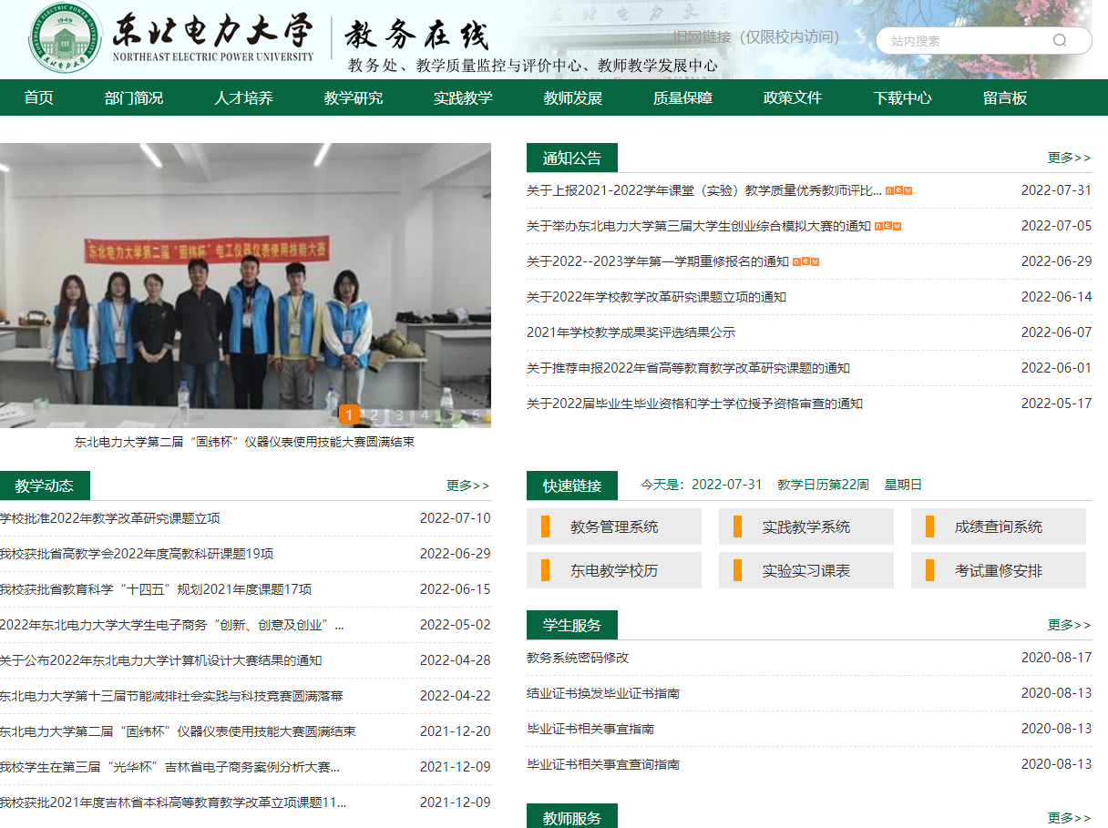Click the orange icon beside 实践教学系统
Viewport: 1108px width, 828px height.
[x=735, y=526]
